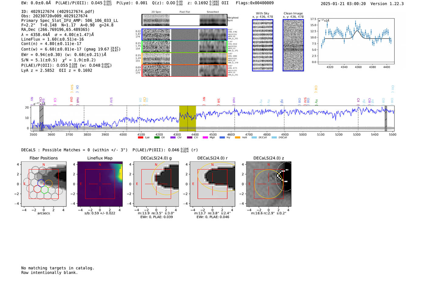
Task: Click the ID: 4029127674 line
Action: (58, 12)
